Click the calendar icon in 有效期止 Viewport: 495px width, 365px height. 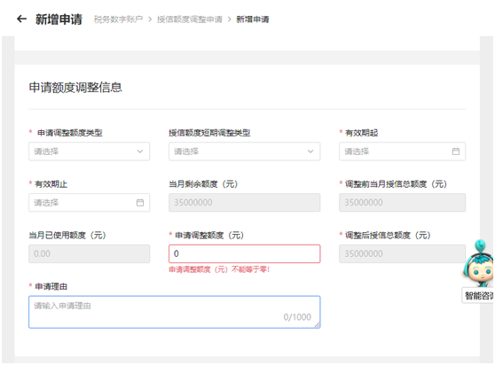tap(140, 203)
